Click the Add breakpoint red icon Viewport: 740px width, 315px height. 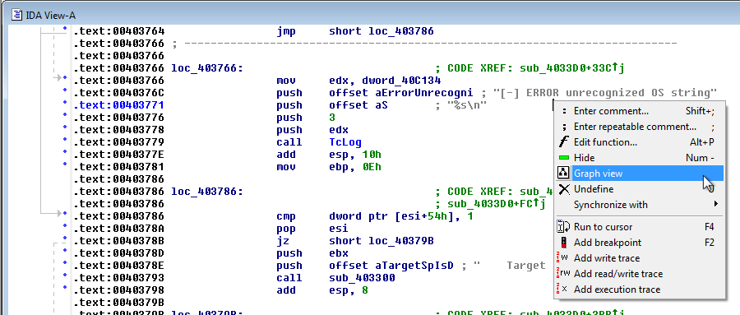point(563,243)
